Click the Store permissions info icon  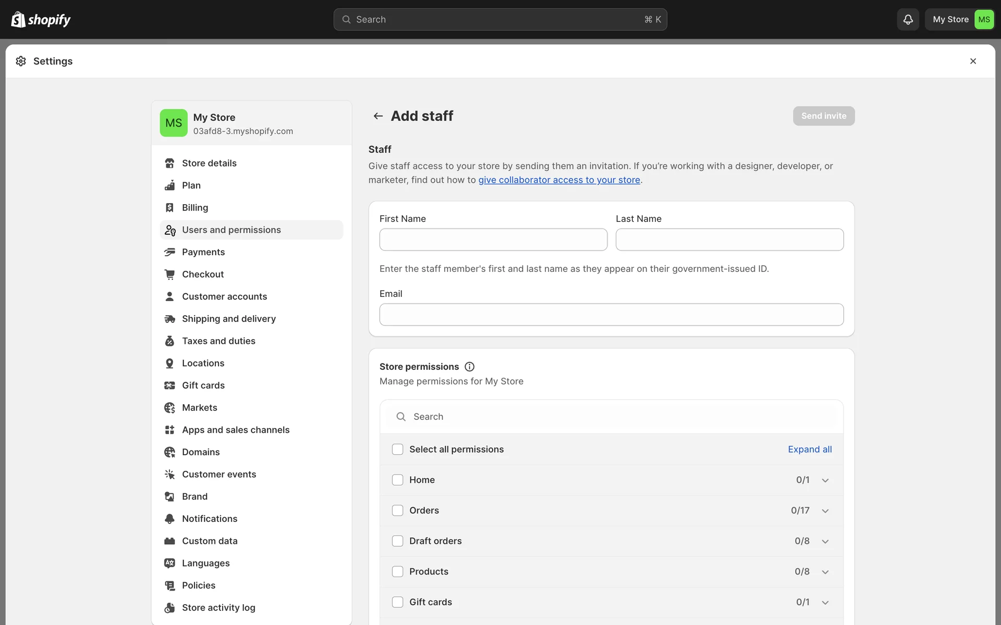[x=469, y=367]
